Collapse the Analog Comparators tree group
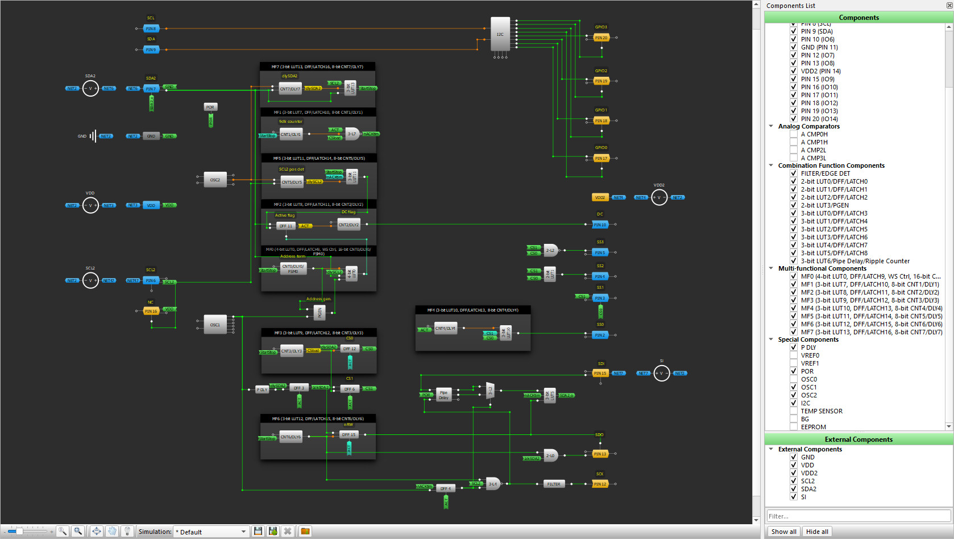The width and height of the screenshot is (954, 539). (x=771, y=126)
